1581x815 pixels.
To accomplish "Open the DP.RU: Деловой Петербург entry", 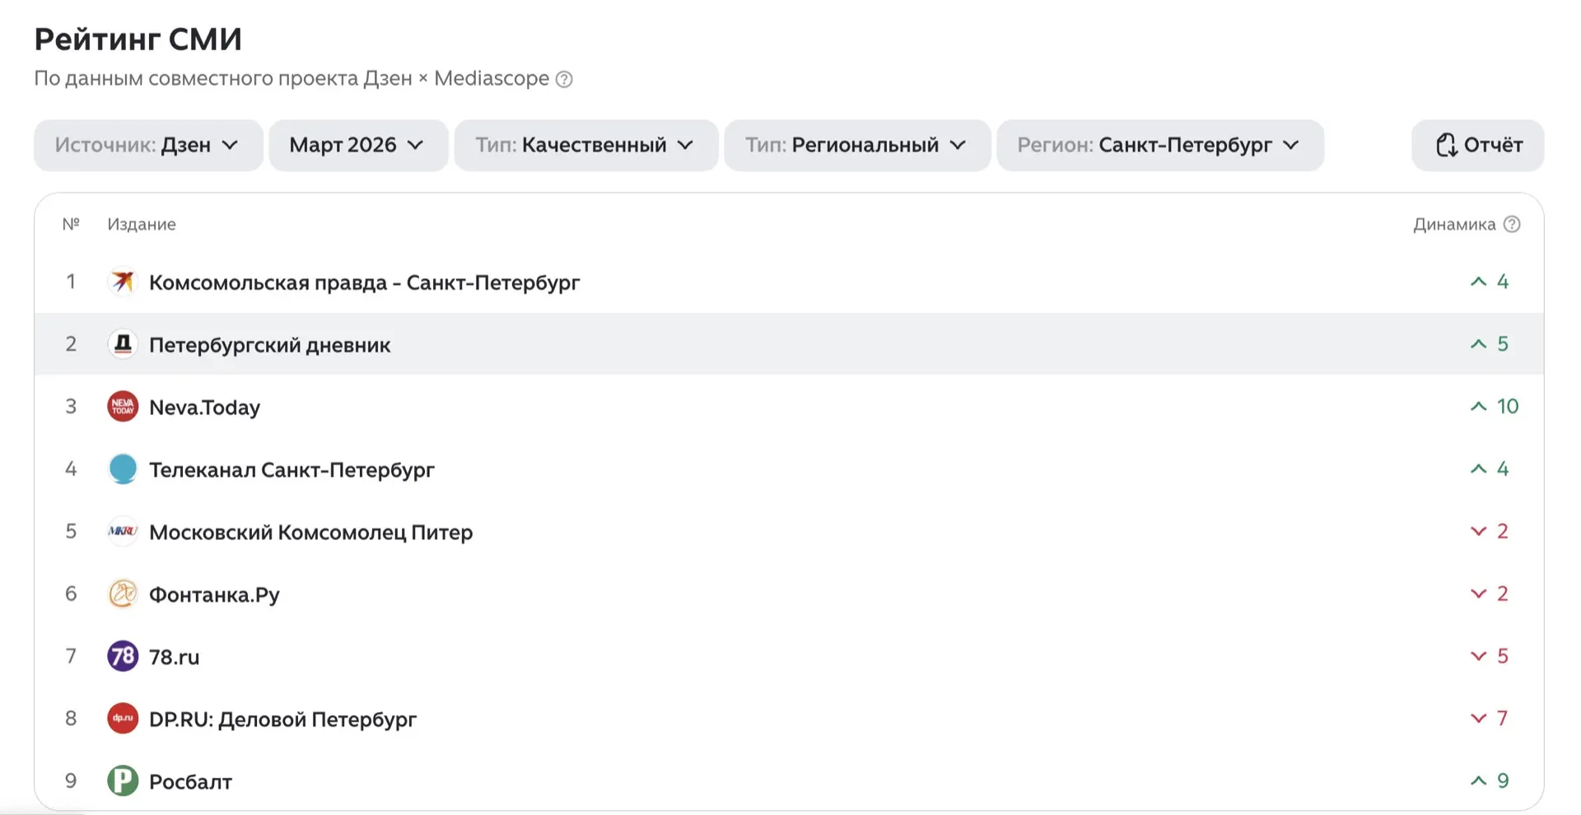I will (x=282, y=720).
